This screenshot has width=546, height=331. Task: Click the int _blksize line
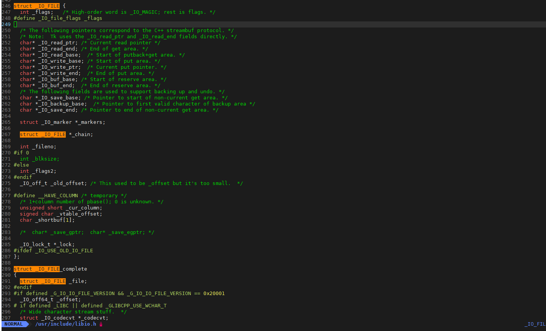(x=40, y=159)
